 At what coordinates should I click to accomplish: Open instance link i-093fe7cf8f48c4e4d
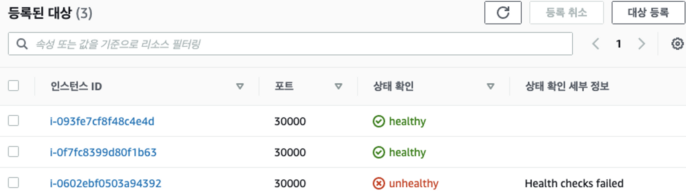102,122
